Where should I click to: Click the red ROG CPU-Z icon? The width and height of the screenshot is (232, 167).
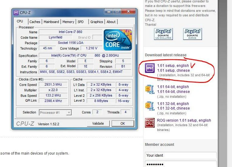pos(150,123)
